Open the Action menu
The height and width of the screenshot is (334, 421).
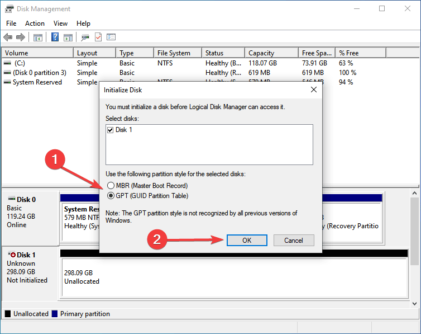(35, 23)
